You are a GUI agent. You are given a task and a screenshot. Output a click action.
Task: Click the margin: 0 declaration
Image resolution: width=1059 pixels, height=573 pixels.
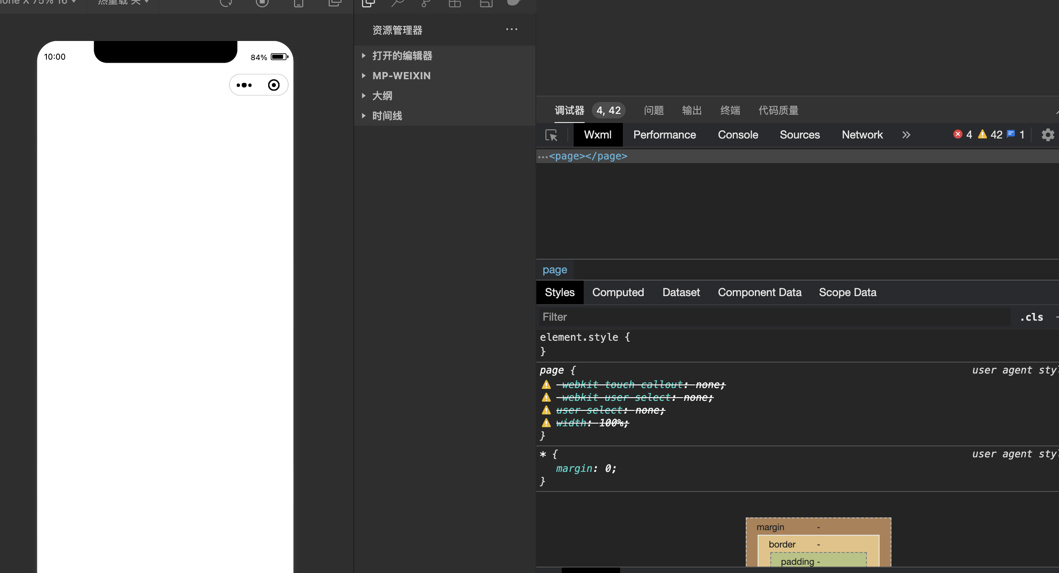586,469
